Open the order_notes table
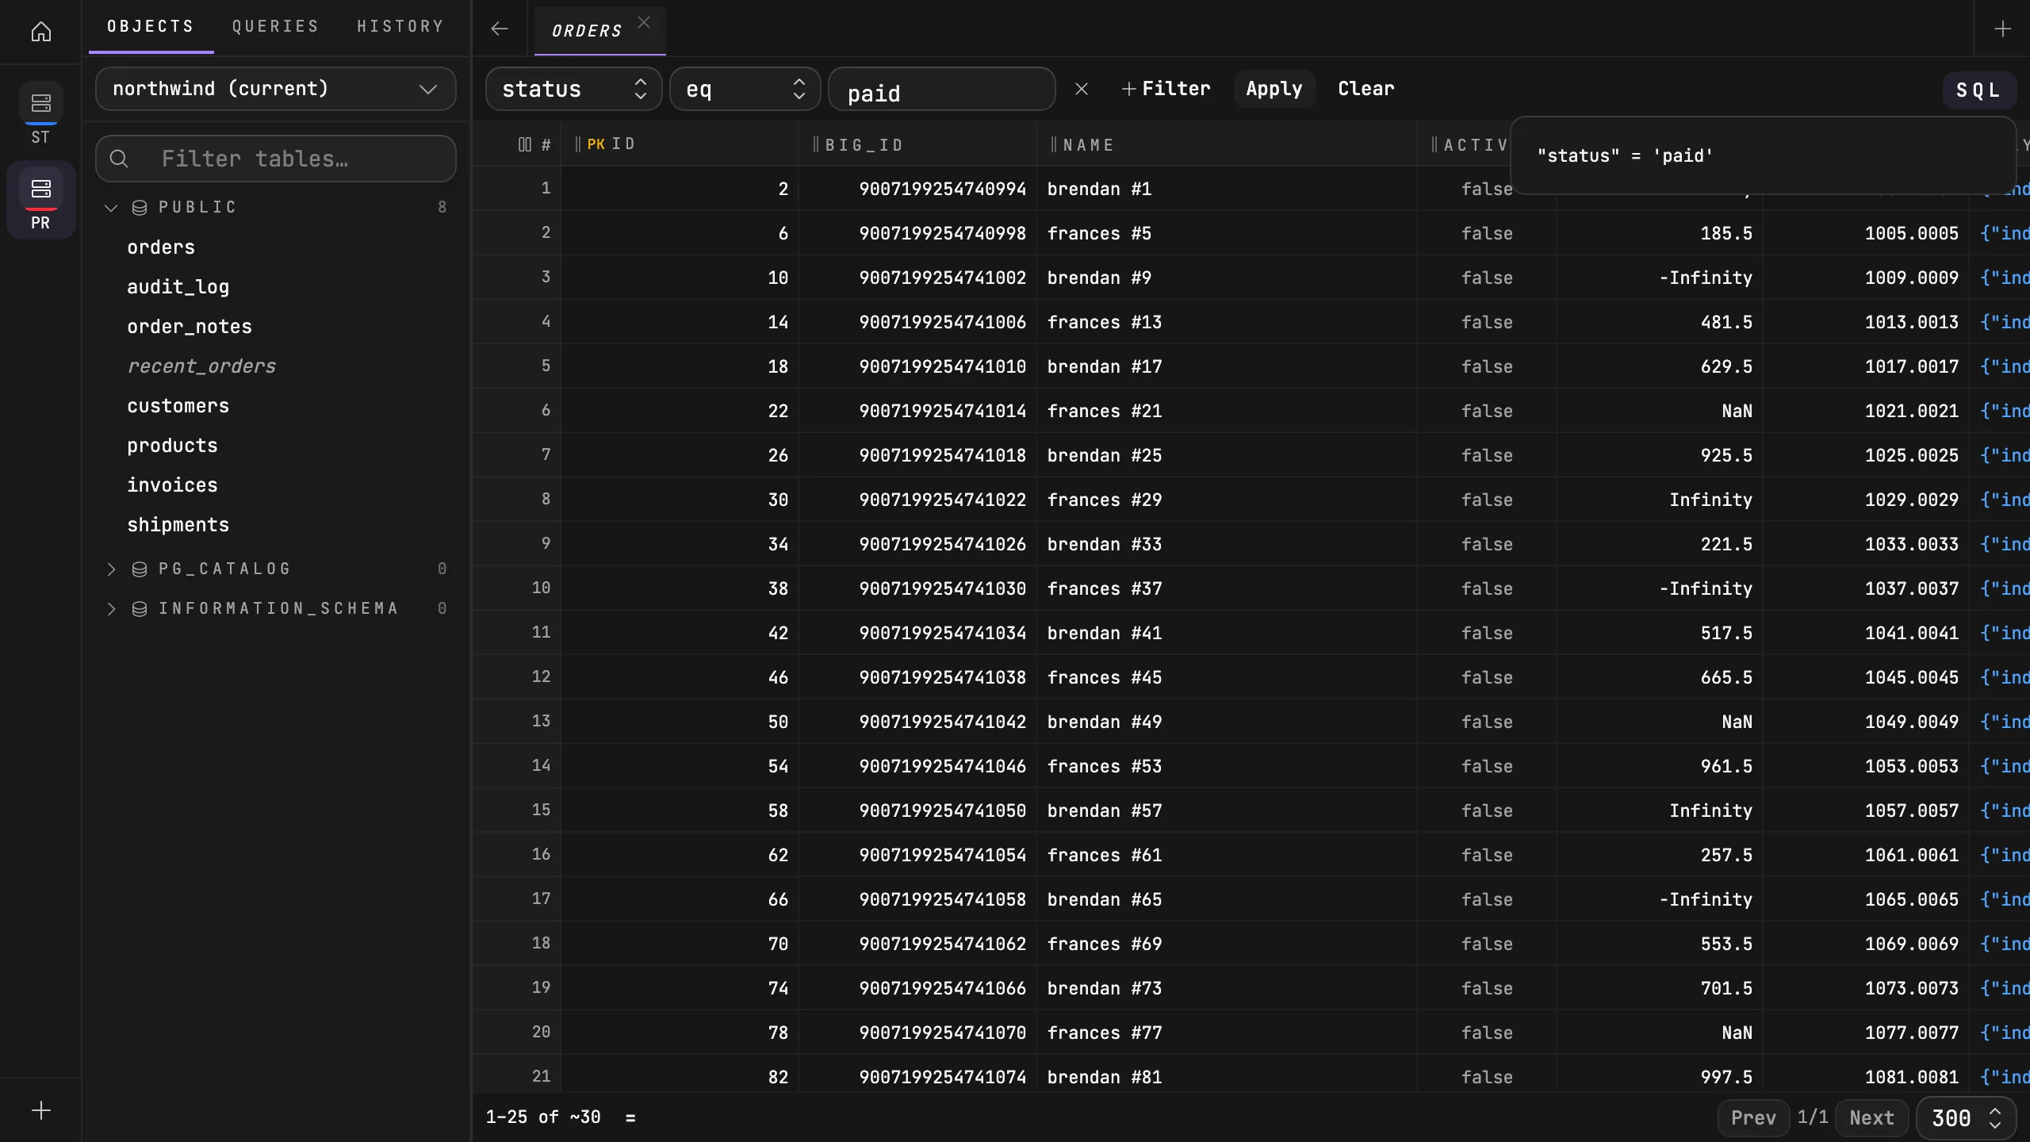Viewport: 2030px width, 1142px height. (x=190, y=327)
